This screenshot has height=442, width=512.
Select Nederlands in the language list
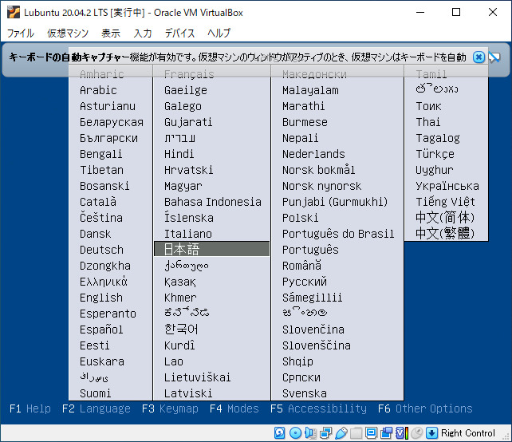(x=313, y=154)
